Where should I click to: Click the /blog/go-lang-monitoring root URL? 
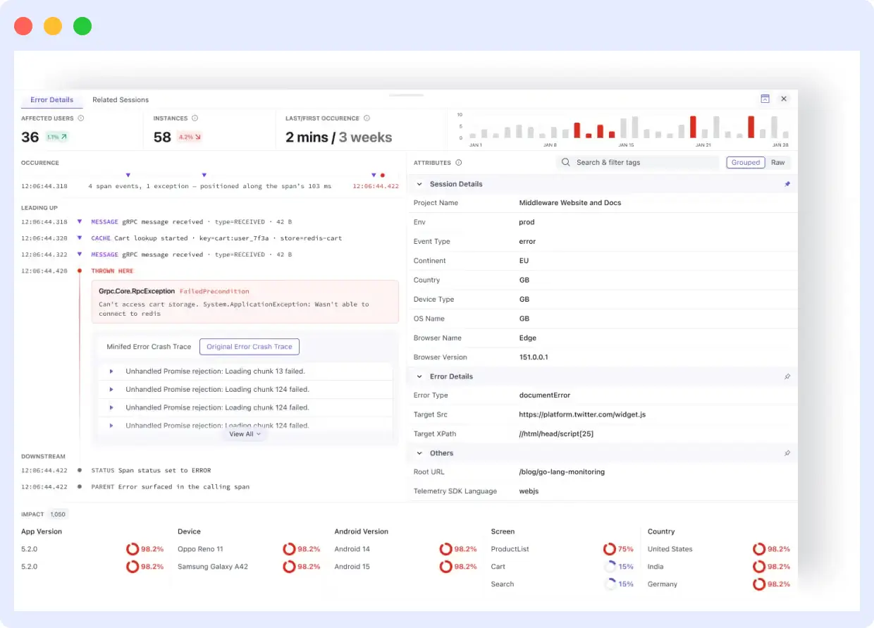coord(562,472)
